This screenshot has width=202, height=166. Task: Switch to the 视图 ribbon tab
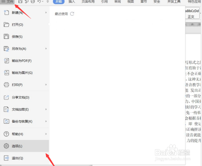(130, 2)
